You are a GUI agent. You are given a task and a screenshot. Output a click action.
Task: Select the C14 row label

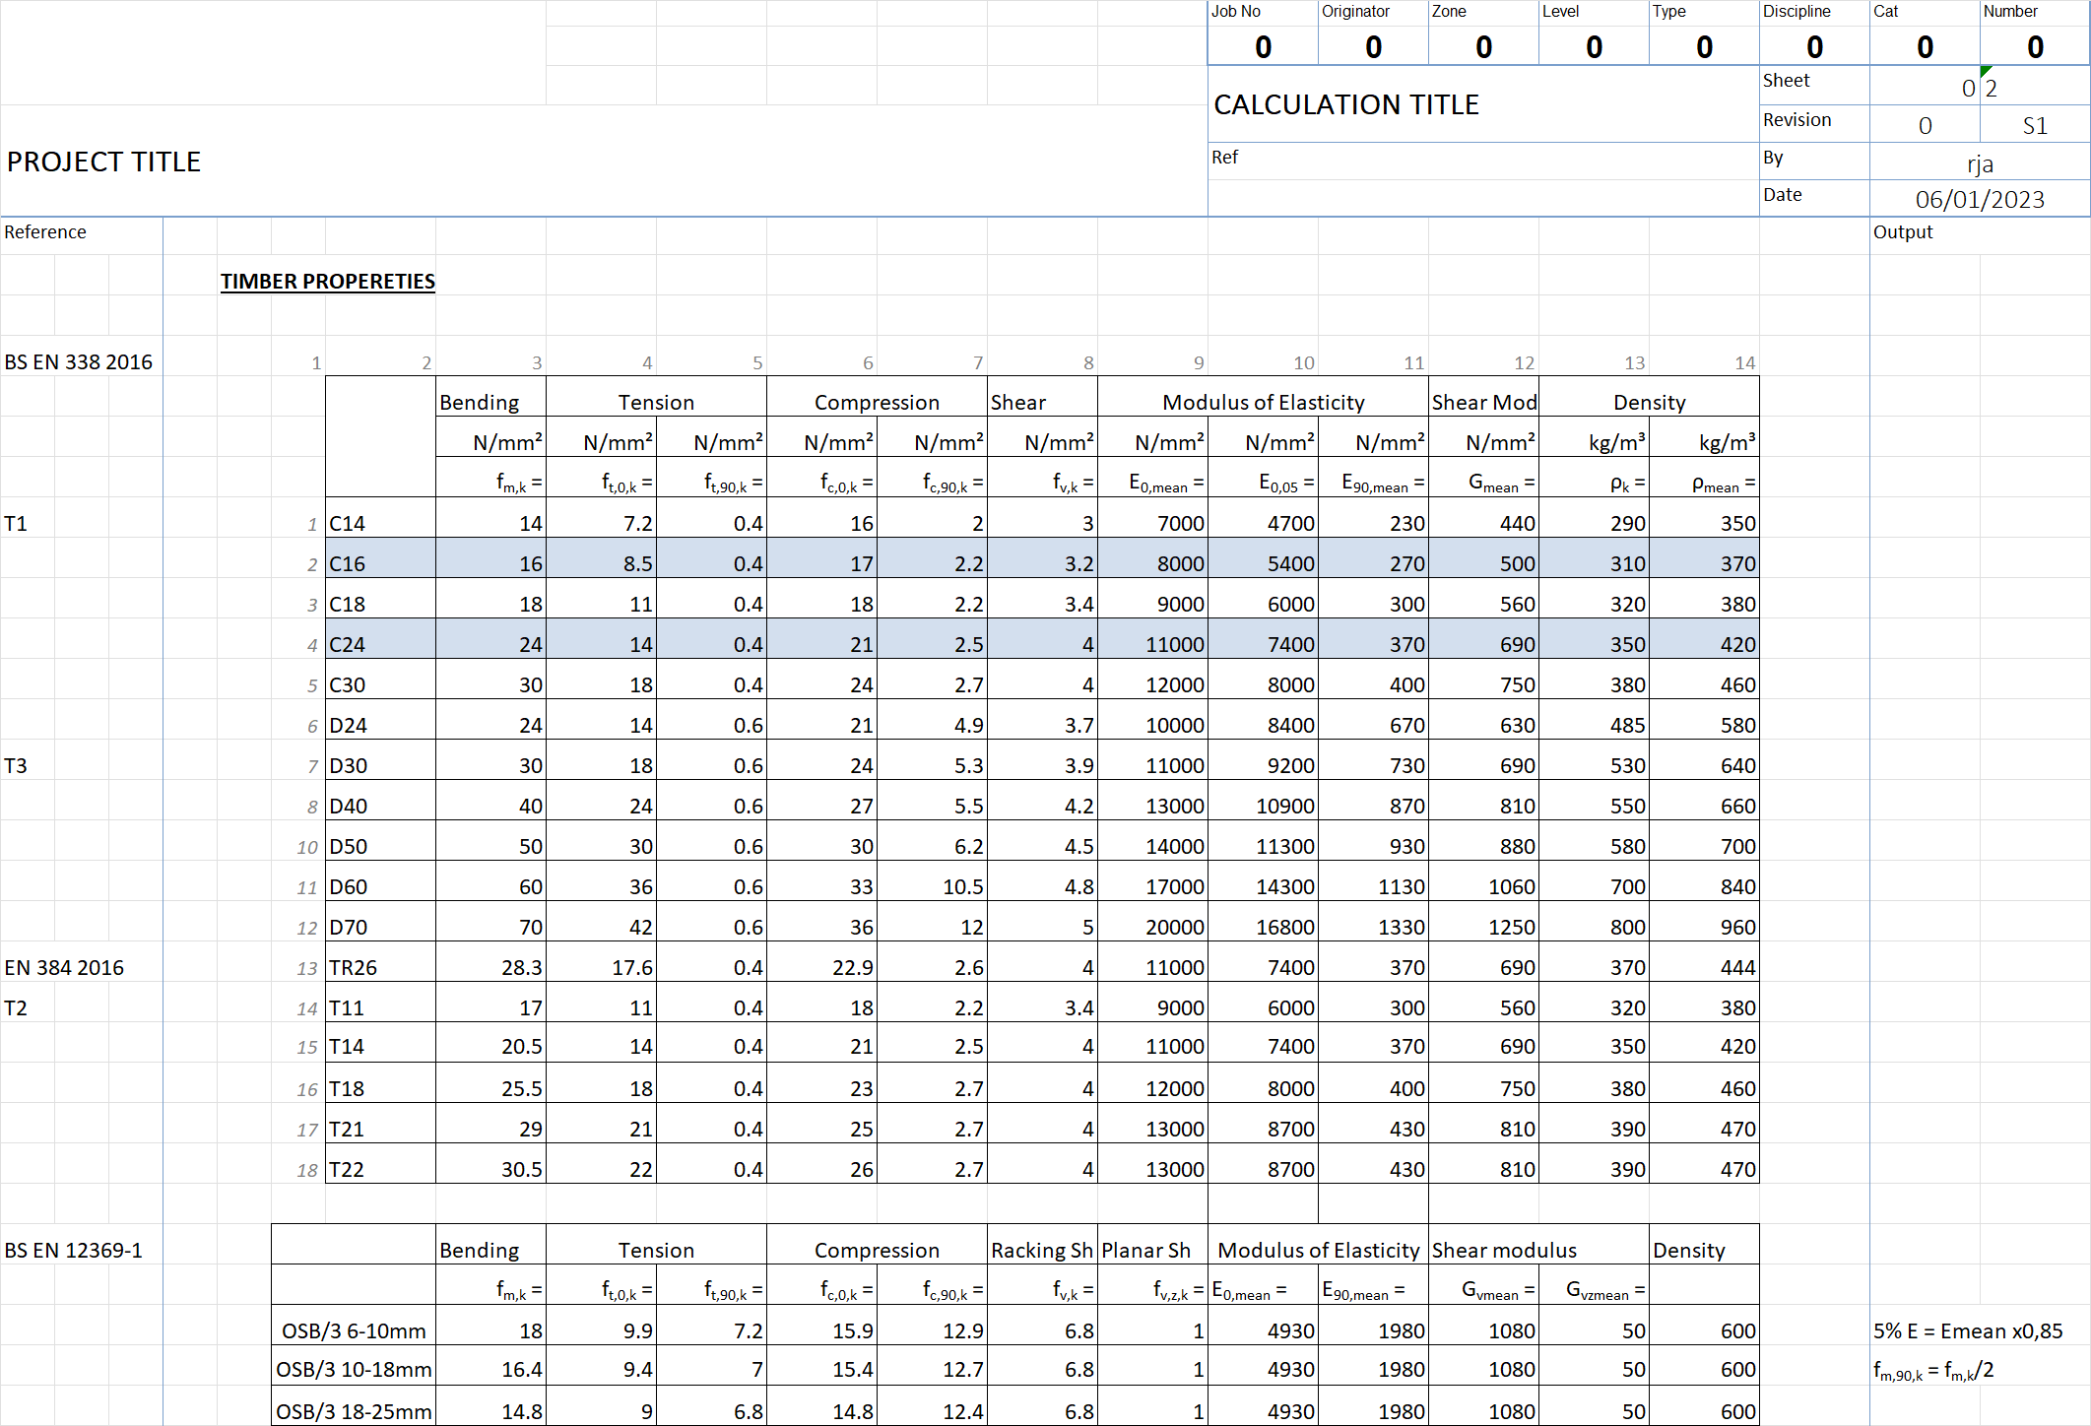[380, 523]
